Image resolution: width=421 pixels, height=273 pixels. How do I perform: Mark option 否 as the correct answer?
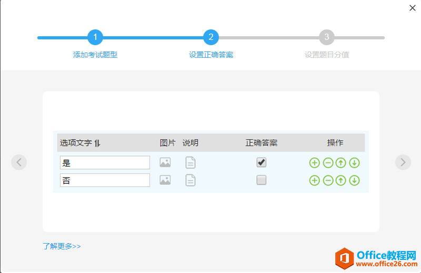(261, 180)
